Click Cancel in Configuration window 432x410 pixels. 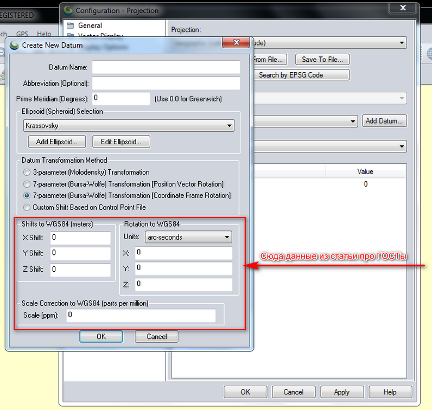point(294,392)
